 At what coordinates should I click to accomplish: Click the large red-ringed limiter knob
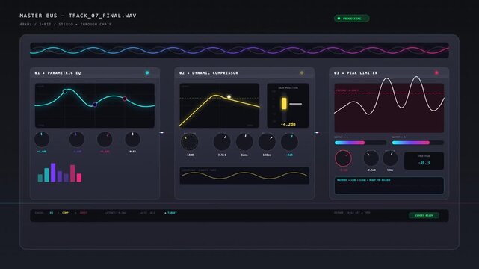pyautogui.click(x=343, y=158)
